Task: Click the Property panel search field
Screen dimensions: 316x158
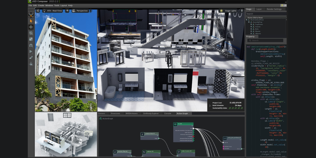Action: pyautogui.click(x=265, y=40)
